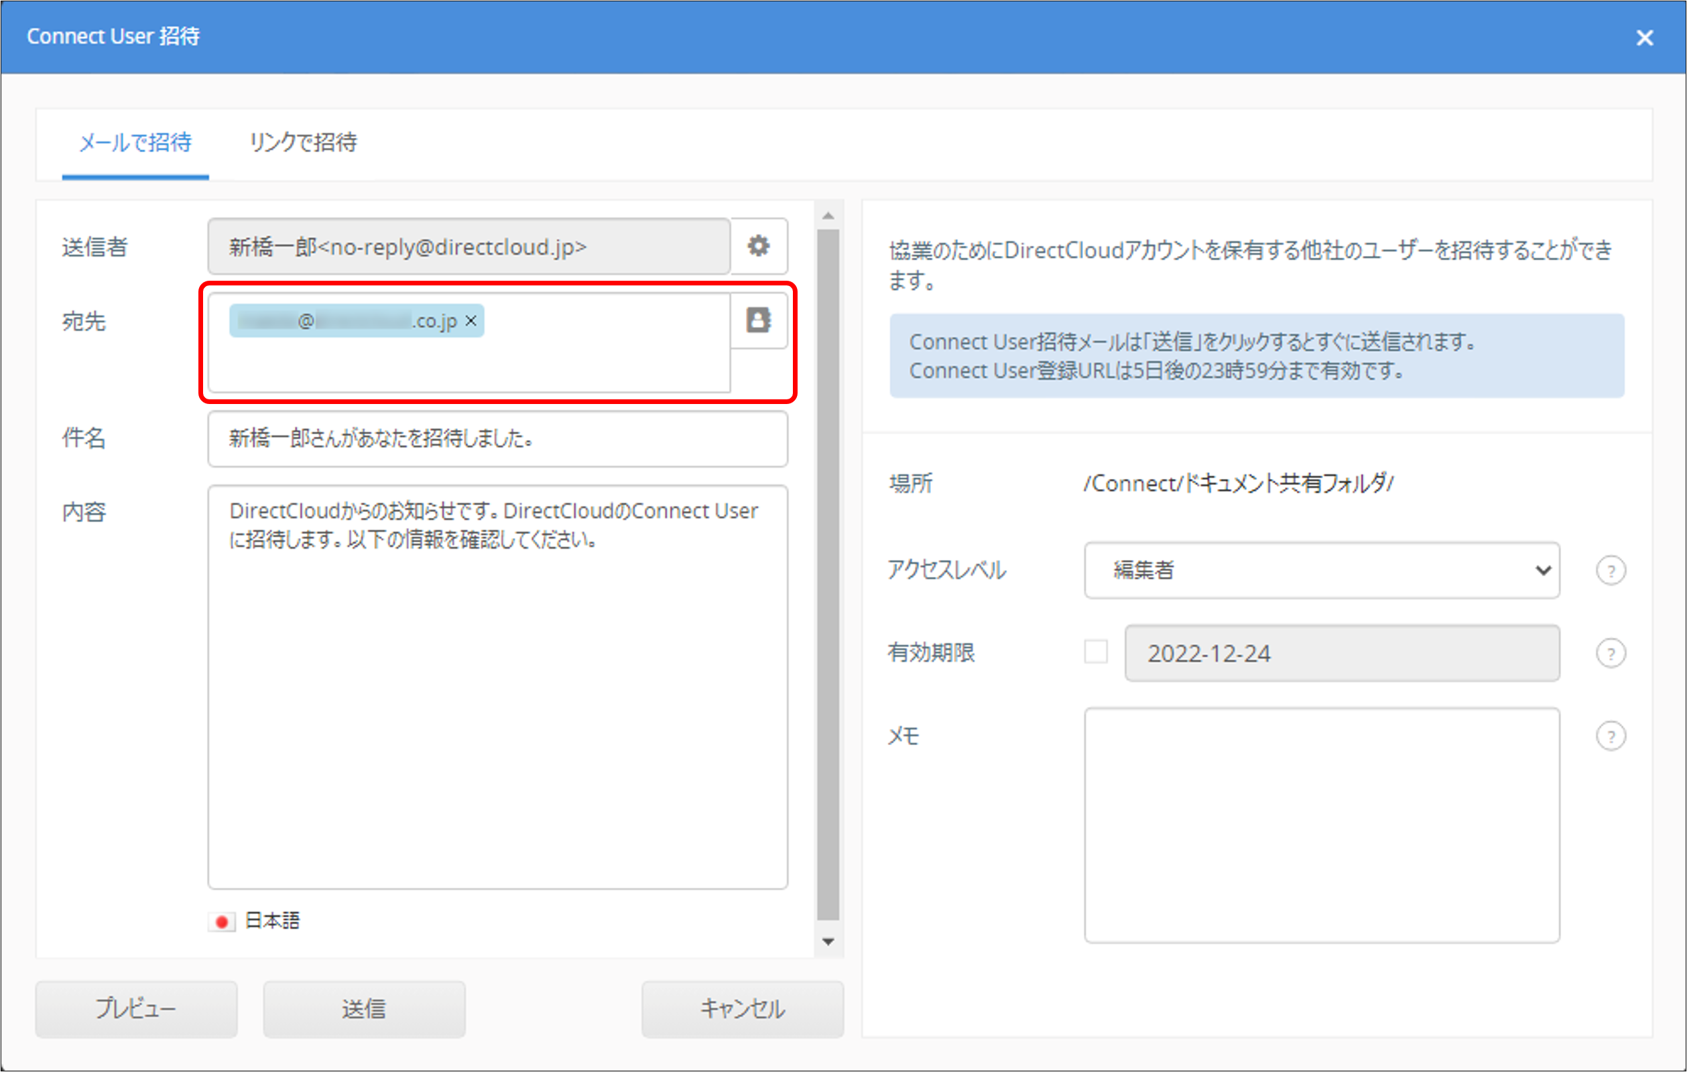Click the メモ text area
This screenshot has width=1687, height=1072.
click(x=1322, y=825)
